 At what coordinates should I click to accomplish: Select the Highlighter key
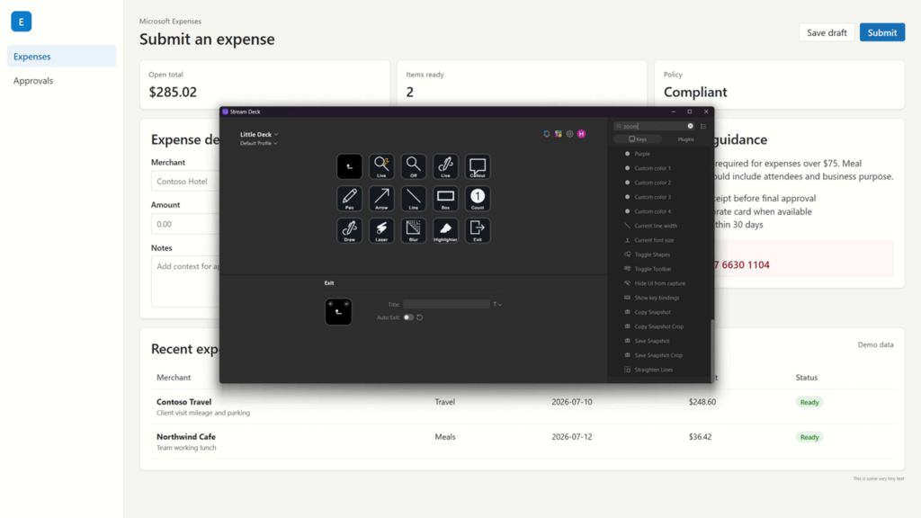click(445, 231)
